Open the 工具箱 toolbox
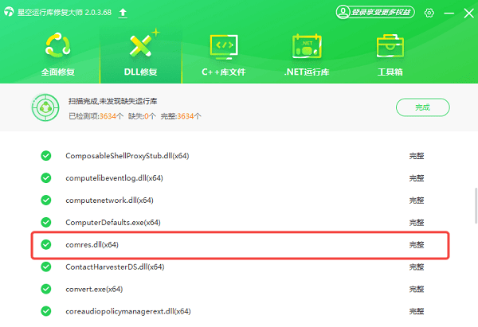The height and width of the screenshot is (327, 478). [x=390, y=53]
